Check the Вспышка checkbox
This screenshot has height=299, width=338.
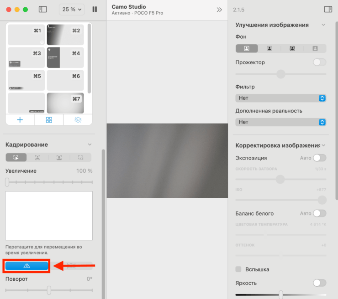point(238,269)
